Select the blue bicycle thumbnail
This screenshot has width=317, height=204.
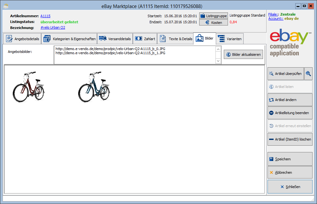click(94, 87)
